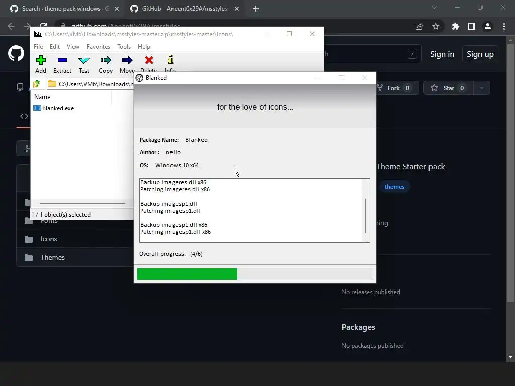Viewport: 515px width, 386px height.
Task: Click the 'Overall progress: (4/6)' text
Action: tap(171, 254)
